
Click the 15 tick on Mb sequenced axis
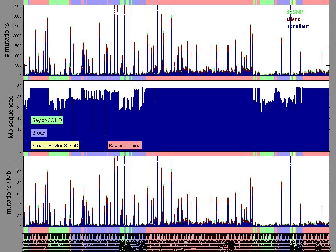[x=19, y=119]
